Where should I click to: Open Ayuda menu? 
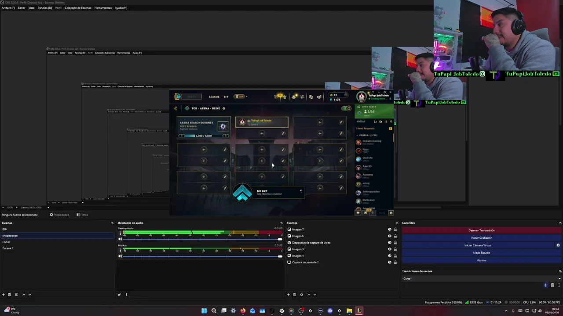[121, 8]
